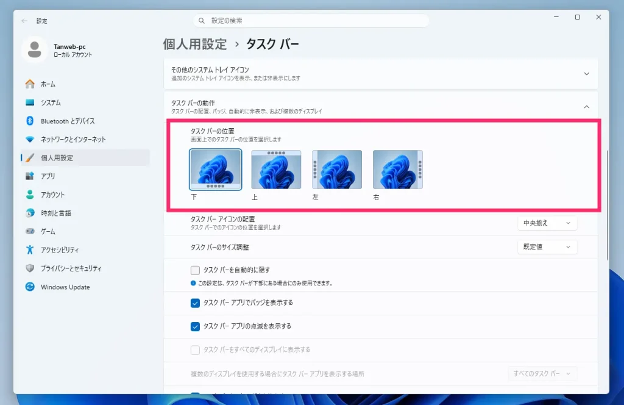This screenshot has width=624, height=405.
Task: Click the システム monitor icon
Action: click(30, 102)
